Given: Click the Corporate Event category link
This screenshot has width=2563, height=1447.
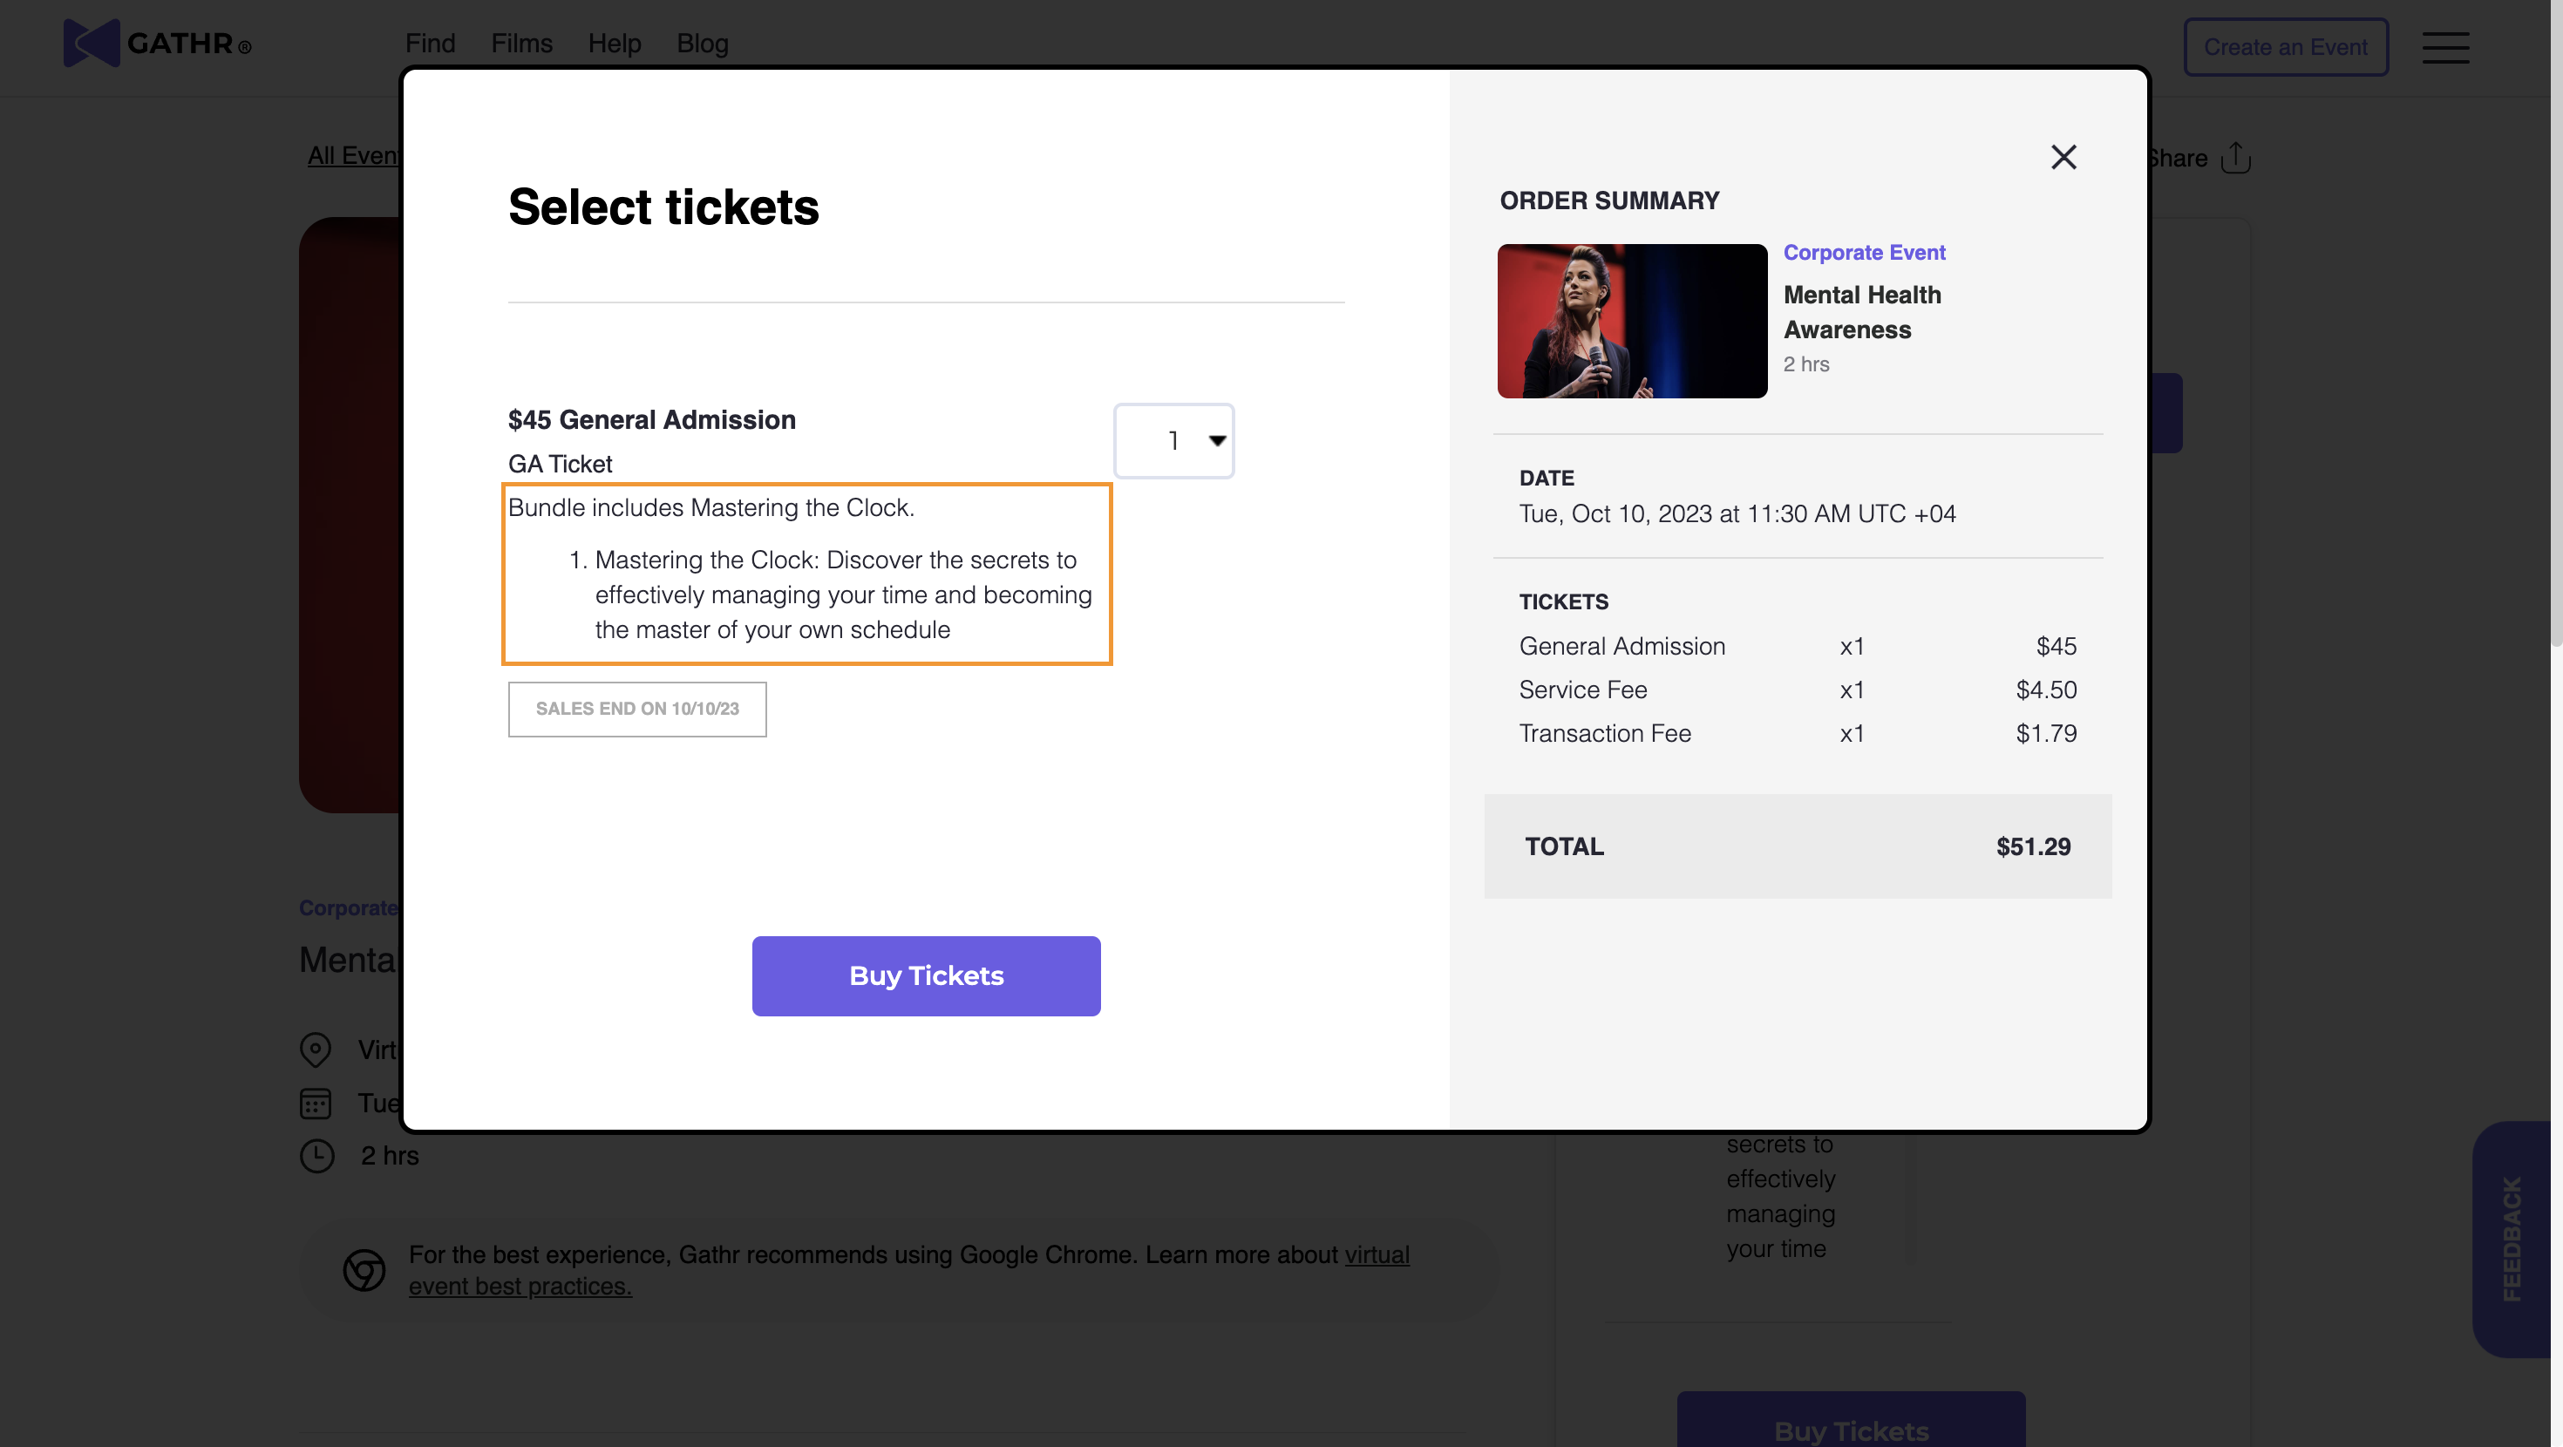Looking at the screenshot, I should coord(1863,253).
